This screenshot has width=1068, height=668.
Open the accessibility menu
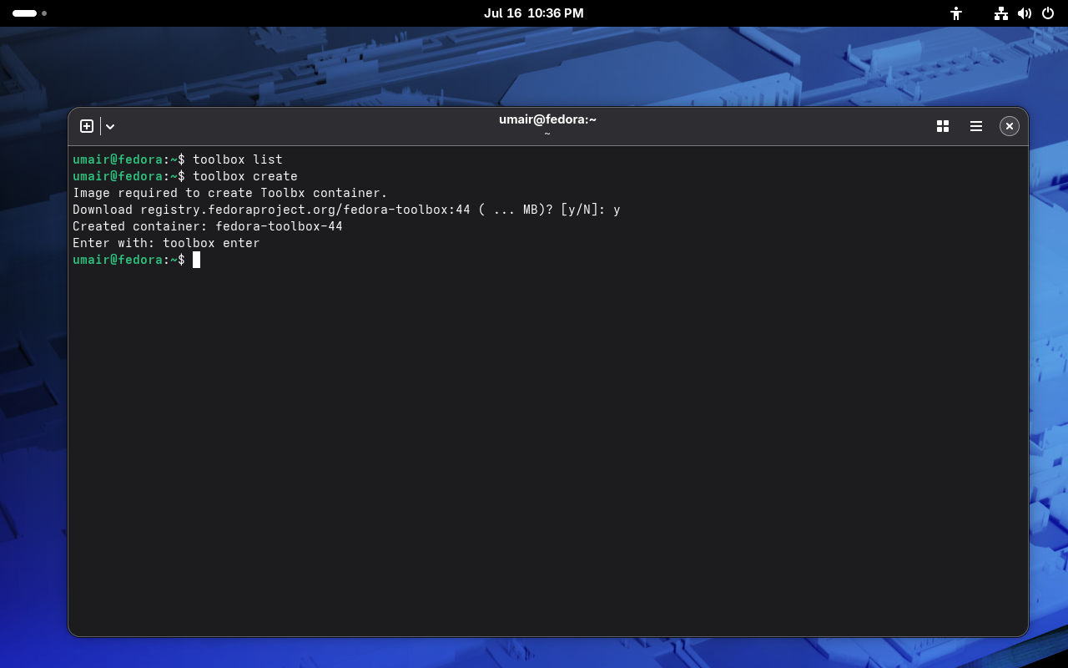pyautogui.click(x=956, y=13)
